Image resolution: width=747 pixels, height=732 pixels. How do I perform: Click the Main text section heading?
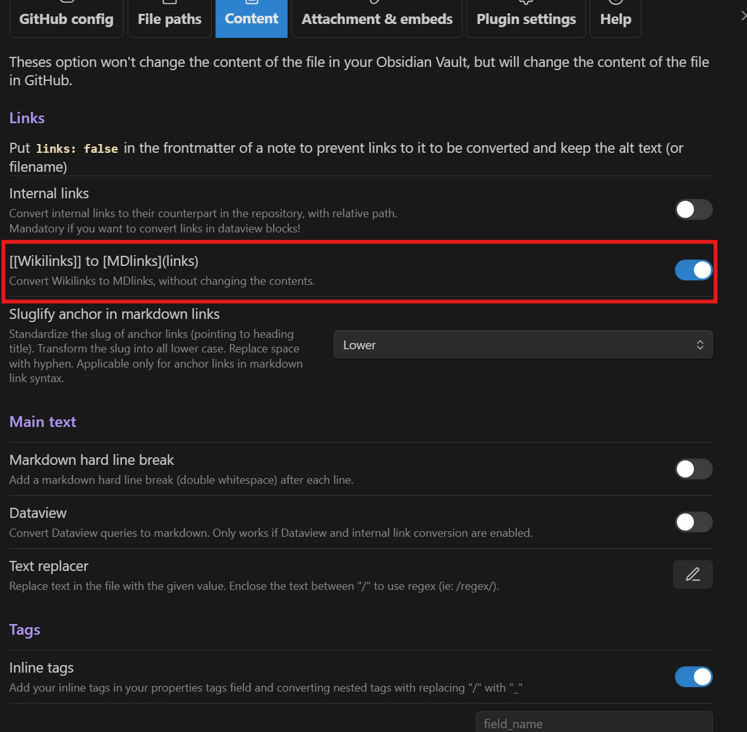42,421
